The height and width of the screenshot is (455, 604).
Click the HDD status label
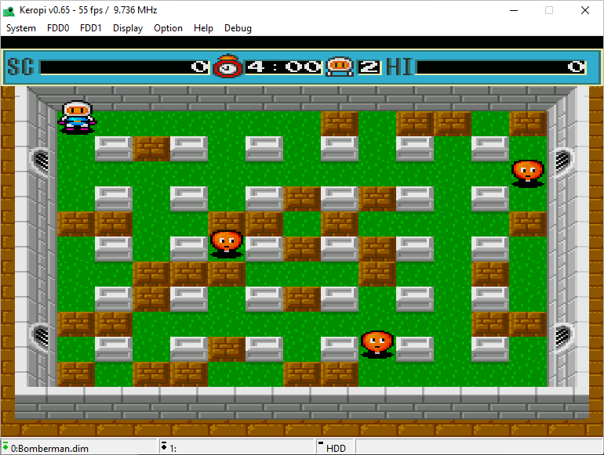click(336, 449)
